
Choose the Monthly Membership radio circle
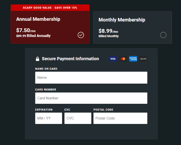tap(163, 35)
